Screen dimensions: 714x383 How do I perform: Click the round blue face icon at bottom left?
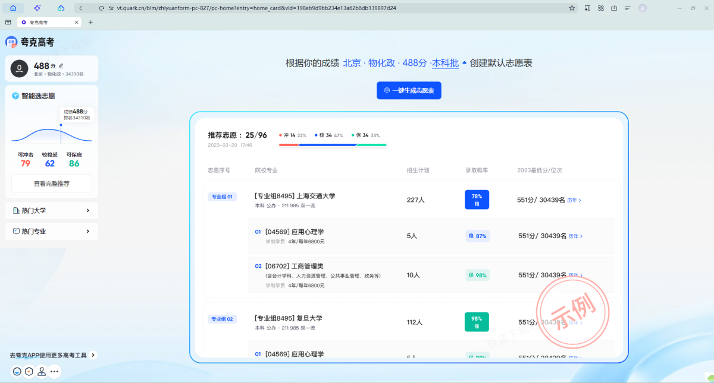pyautogui.click(x=17, y=372)
